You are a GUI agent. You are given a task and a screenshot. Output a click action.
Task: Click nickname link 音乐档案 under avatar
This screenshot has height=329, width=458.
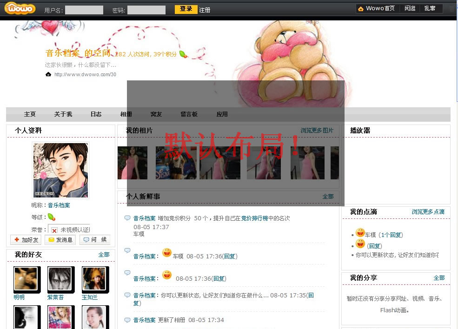(x=59, y=205)
